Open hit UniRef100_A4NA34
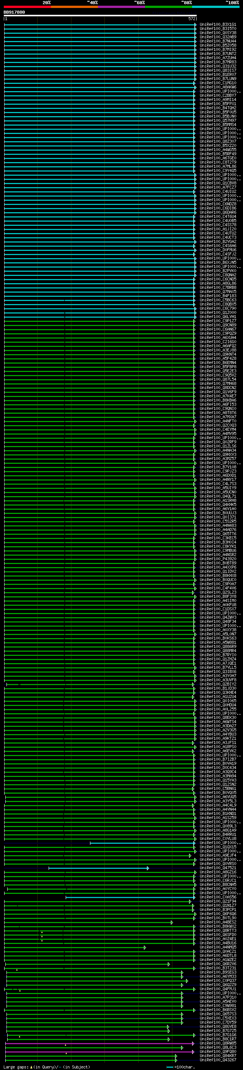Image resolution: width=243 pixels, height=1070 pixels. point(218,450)
